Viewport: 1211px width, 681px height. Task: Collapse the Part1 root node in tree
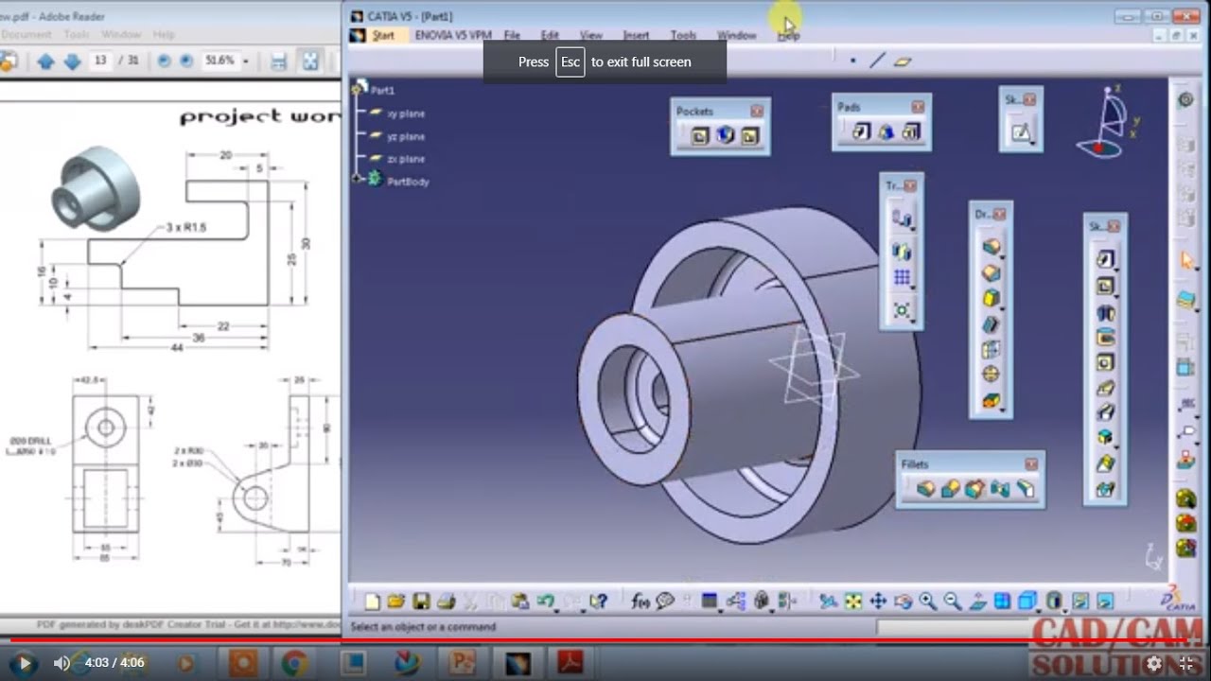(x=357, y=90)
